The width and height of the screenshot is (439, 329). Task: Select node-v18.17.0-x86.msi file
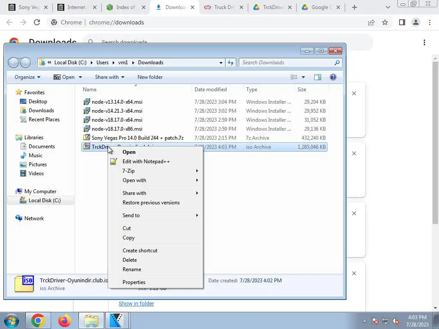117,129
